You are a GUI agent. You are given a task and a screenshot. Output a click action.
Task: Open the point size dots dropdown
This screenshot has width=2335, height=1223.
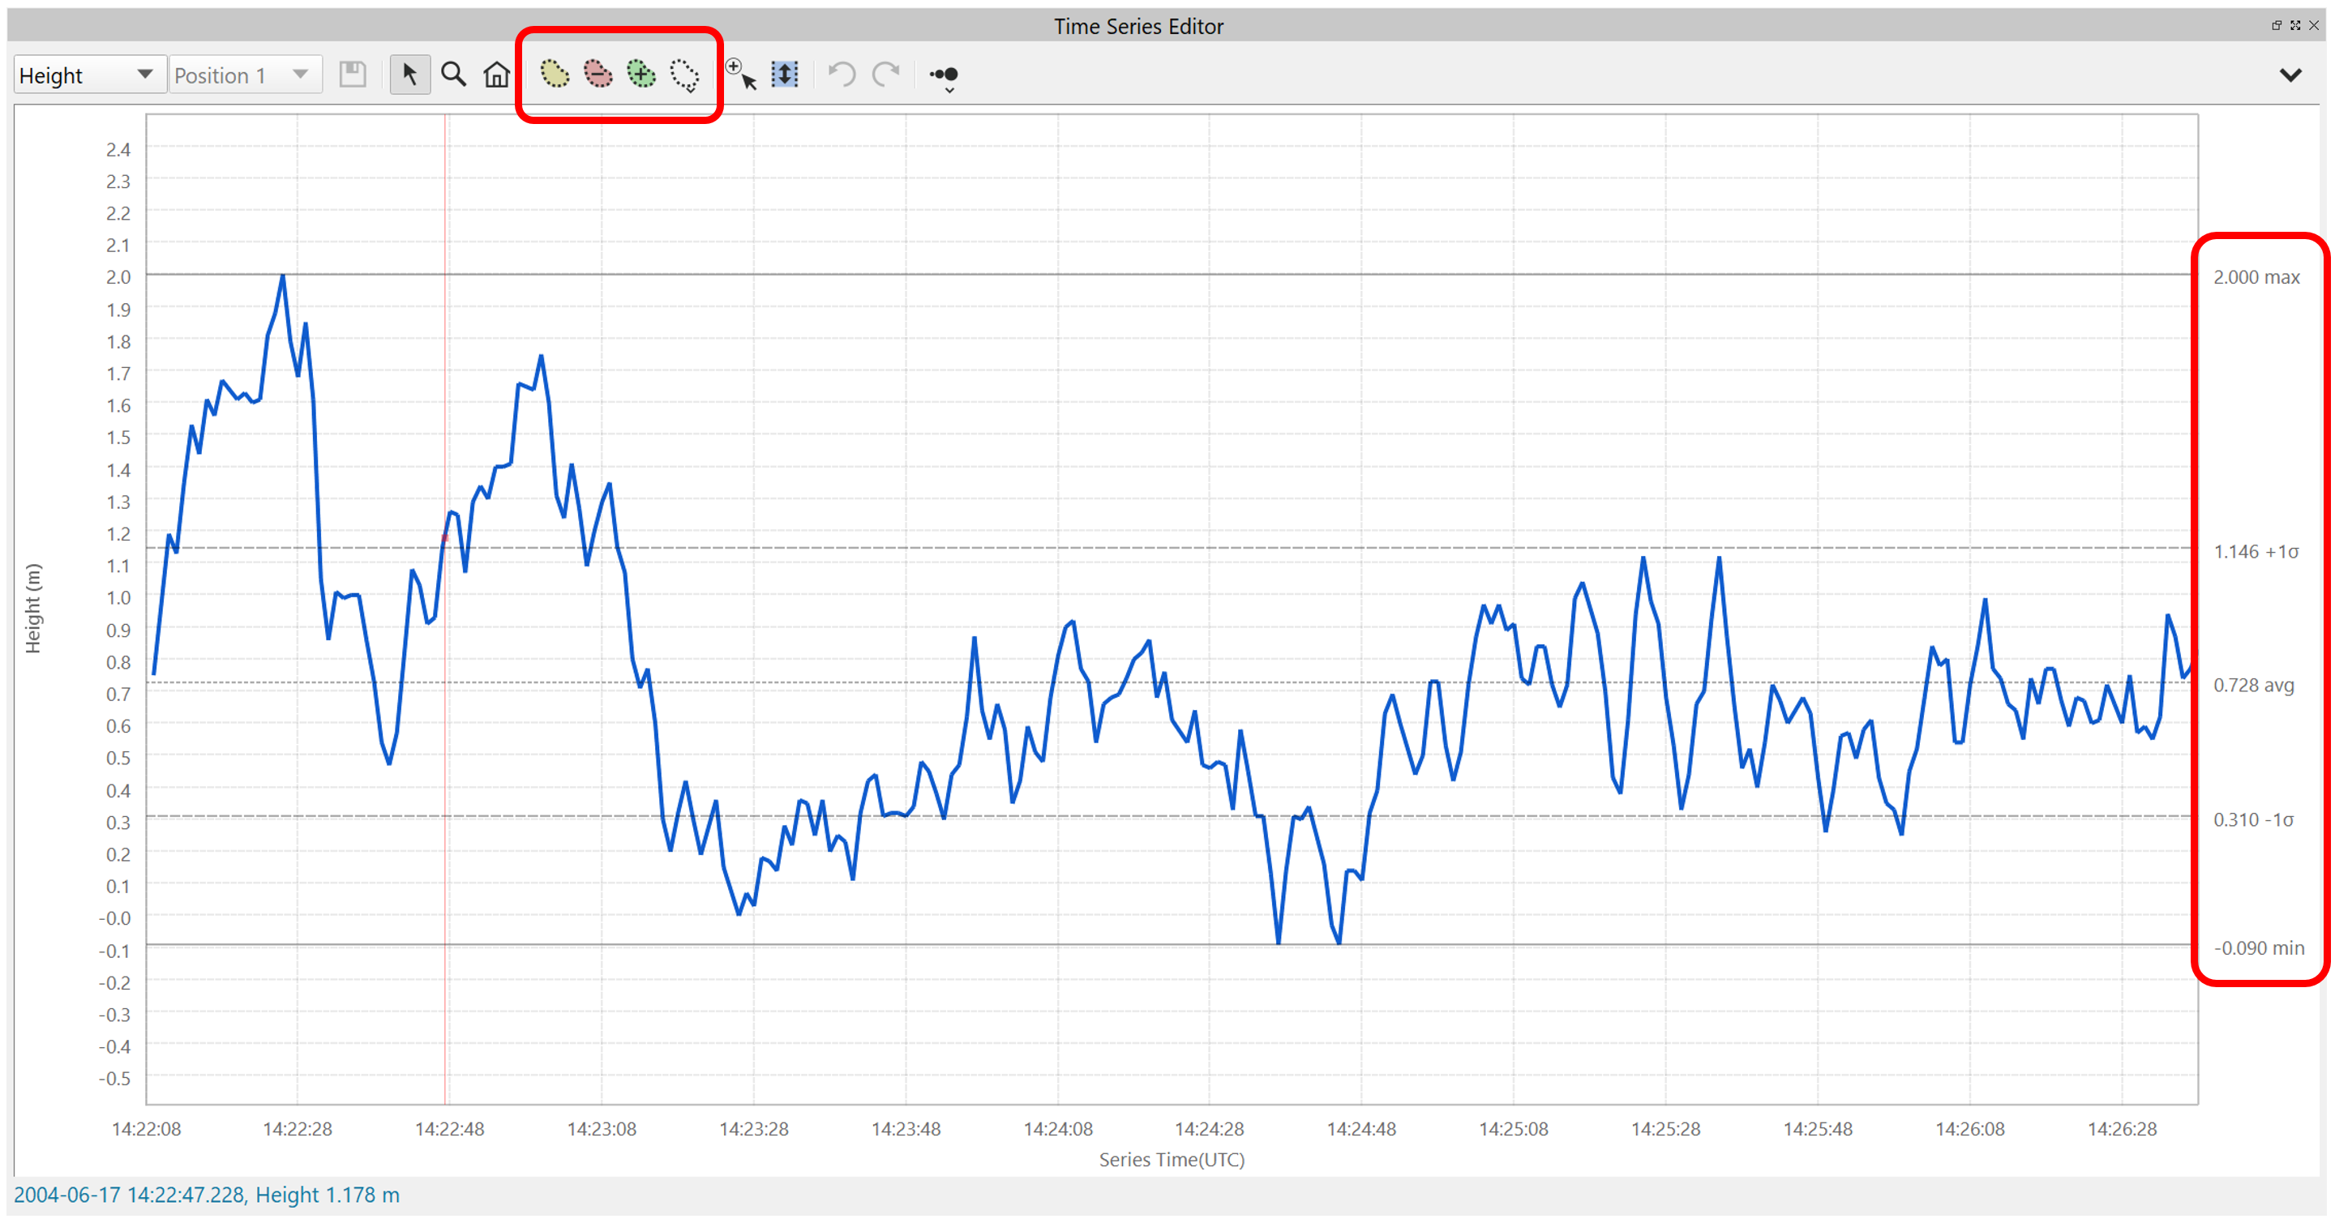[945, 76]
